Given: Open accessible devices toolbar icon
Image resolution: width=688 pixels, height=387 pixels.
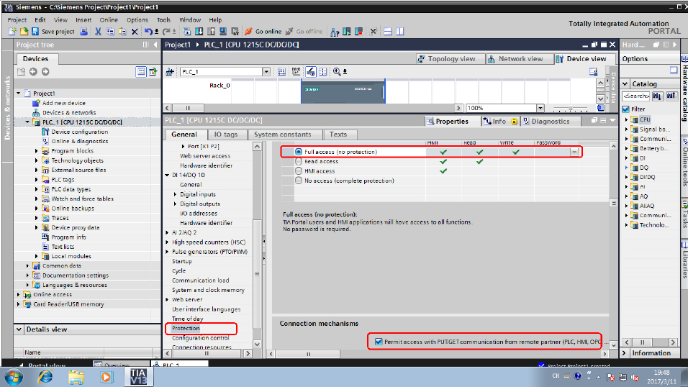Looking at the screenshot, I should coord(335,32).
